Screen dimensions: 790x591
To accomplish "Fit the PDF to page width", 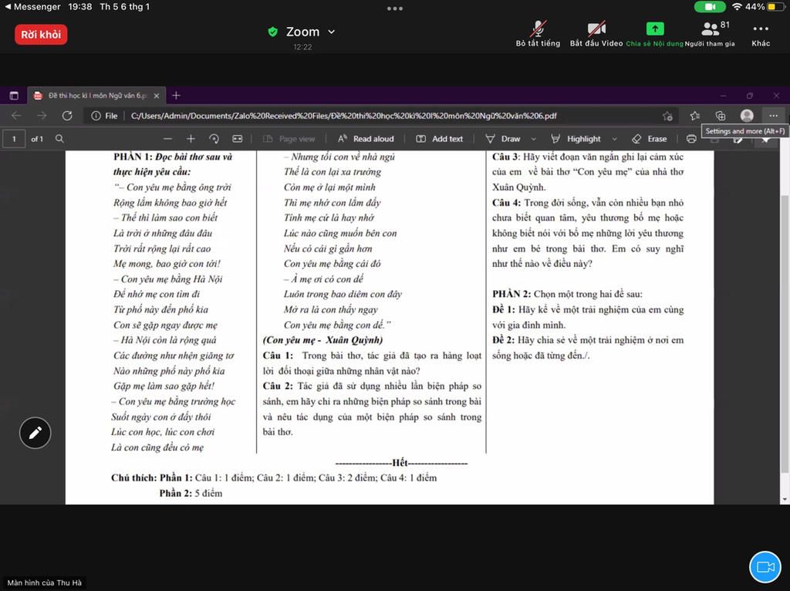I will (238, 139).
